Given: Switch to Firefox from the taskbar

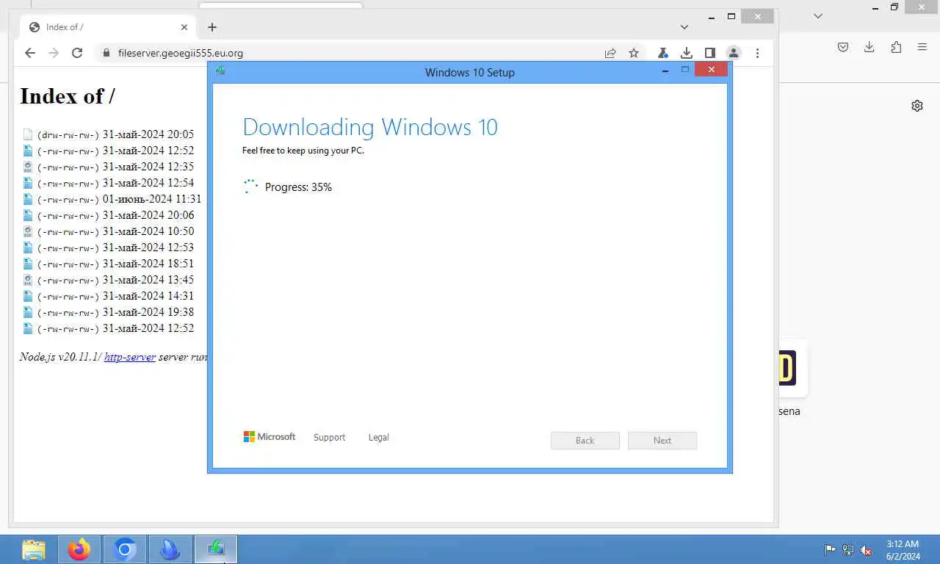Looking at the screenshot, I should [x=79, y=549].
